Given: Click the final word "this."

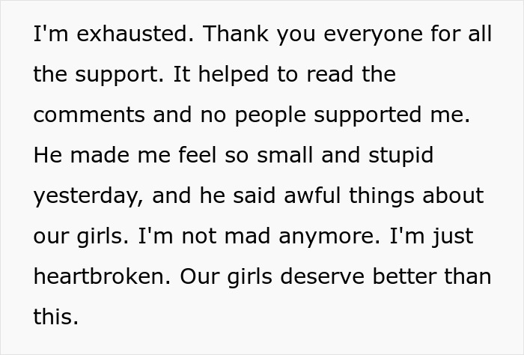Looking at the screenshot, I should (56, 317).
